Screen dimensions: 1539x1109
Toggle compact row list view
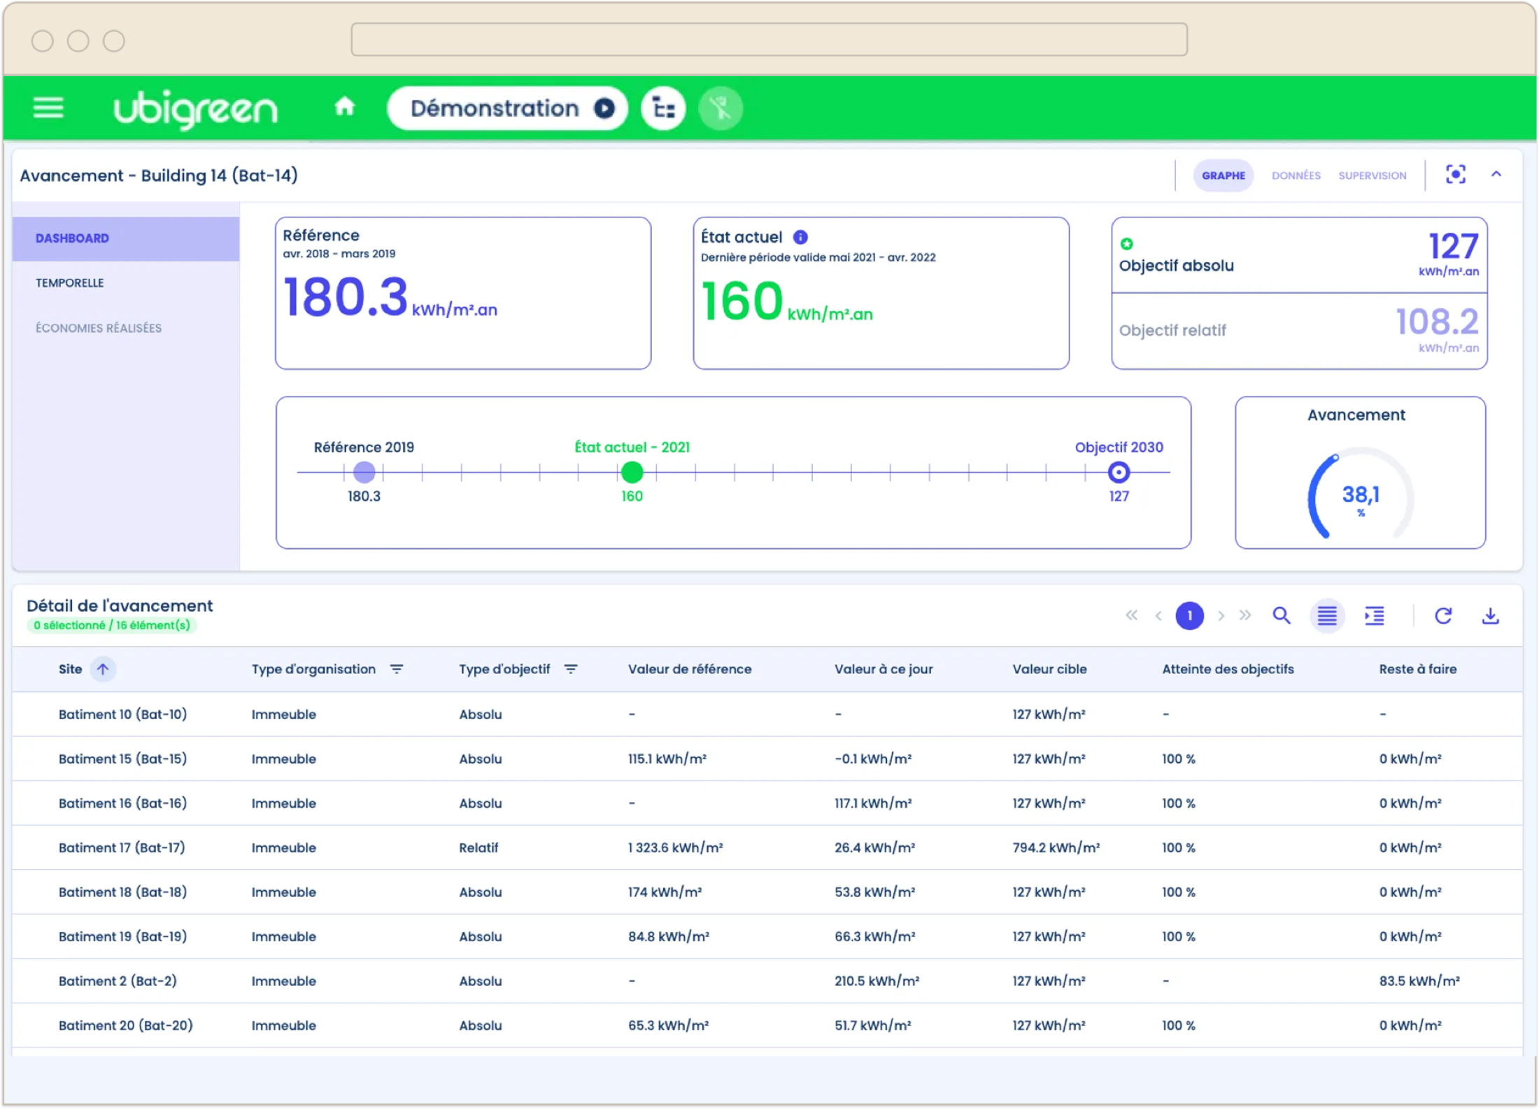(1326, 616)
